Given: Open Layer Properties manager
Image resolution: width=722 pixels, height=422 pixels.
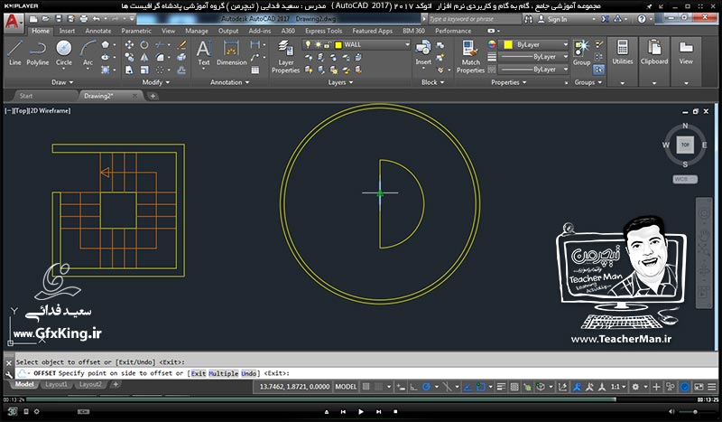Looking at the screenshot, I should pyautogui.click(x=285, y=57).
